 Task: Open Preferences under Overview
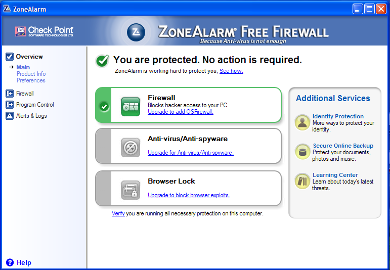31,80
